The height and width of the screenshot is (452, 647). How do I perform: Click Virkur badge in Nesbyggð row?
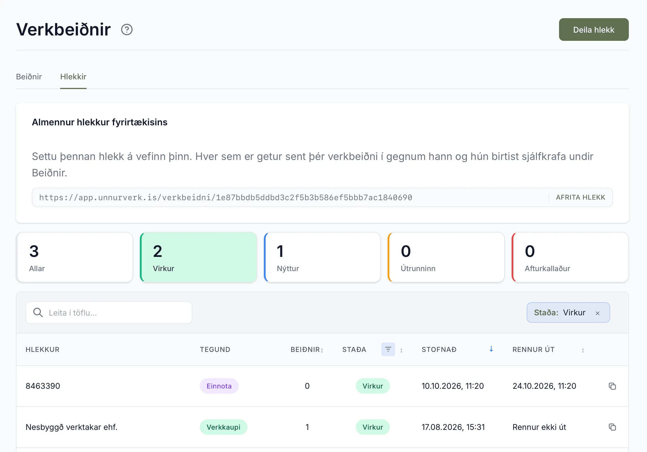(373, 427)
